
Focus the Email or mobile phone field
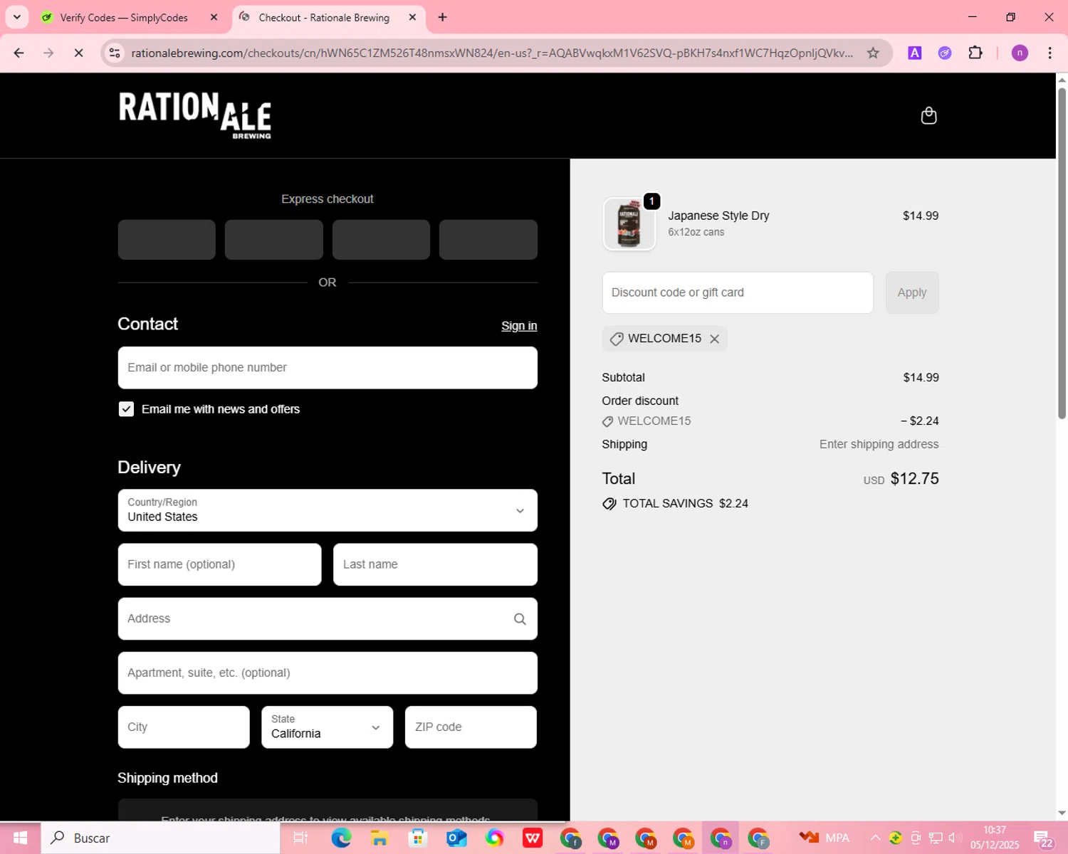328,368
